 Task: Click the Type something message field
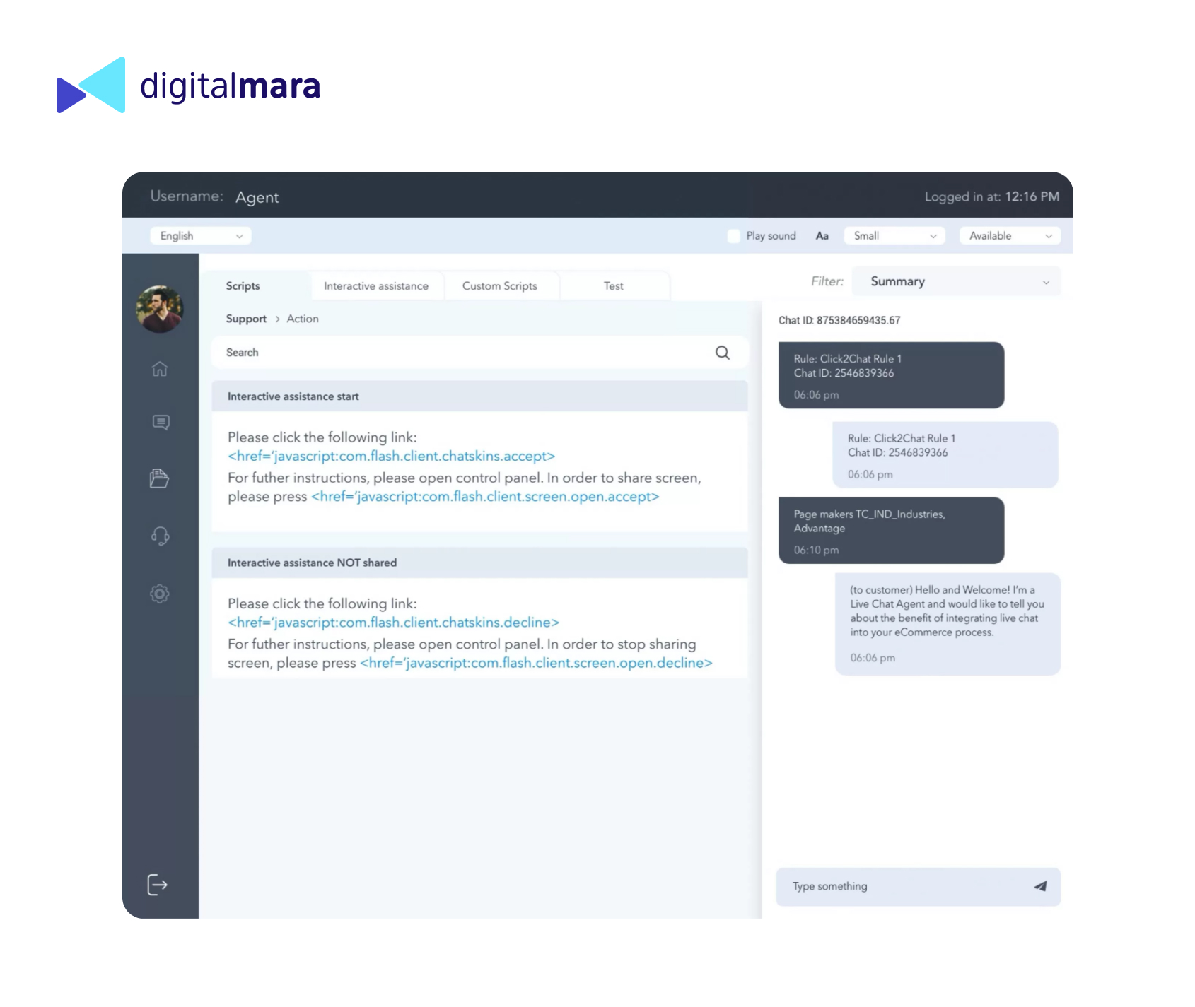pyautogui.click(x=905, y=886)
